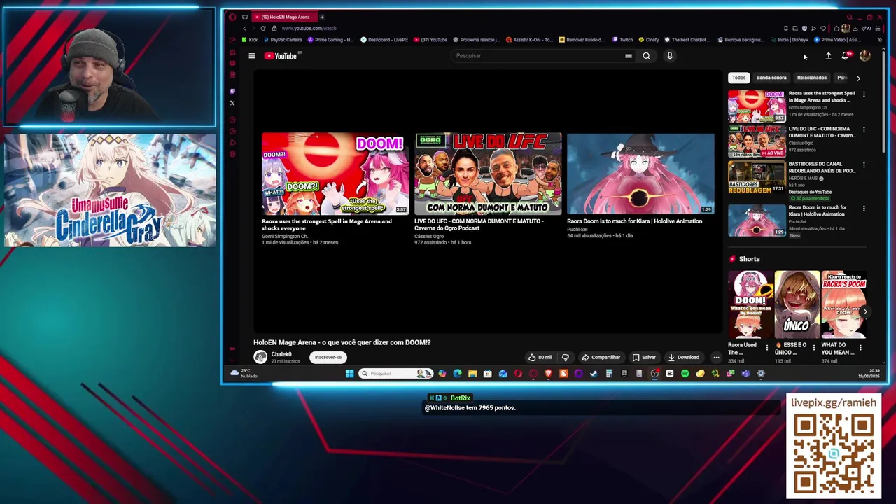The height and width of the screenshot is (504, 896).
Task: Open the PayPal Carteira bookmark
Action: (282, 40)
